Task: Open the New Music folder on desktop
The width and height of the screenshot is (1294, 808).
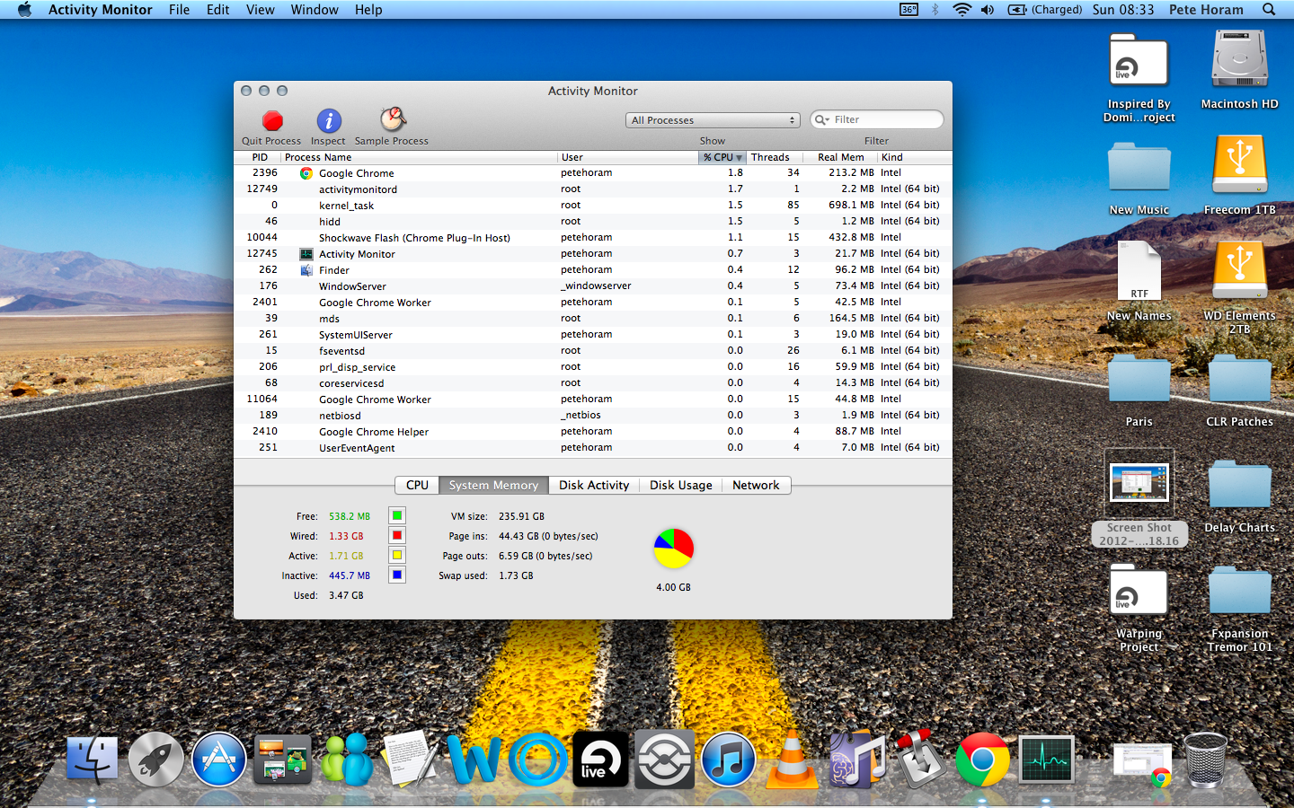Action: pyautogui.click(x=1139, y=169)
